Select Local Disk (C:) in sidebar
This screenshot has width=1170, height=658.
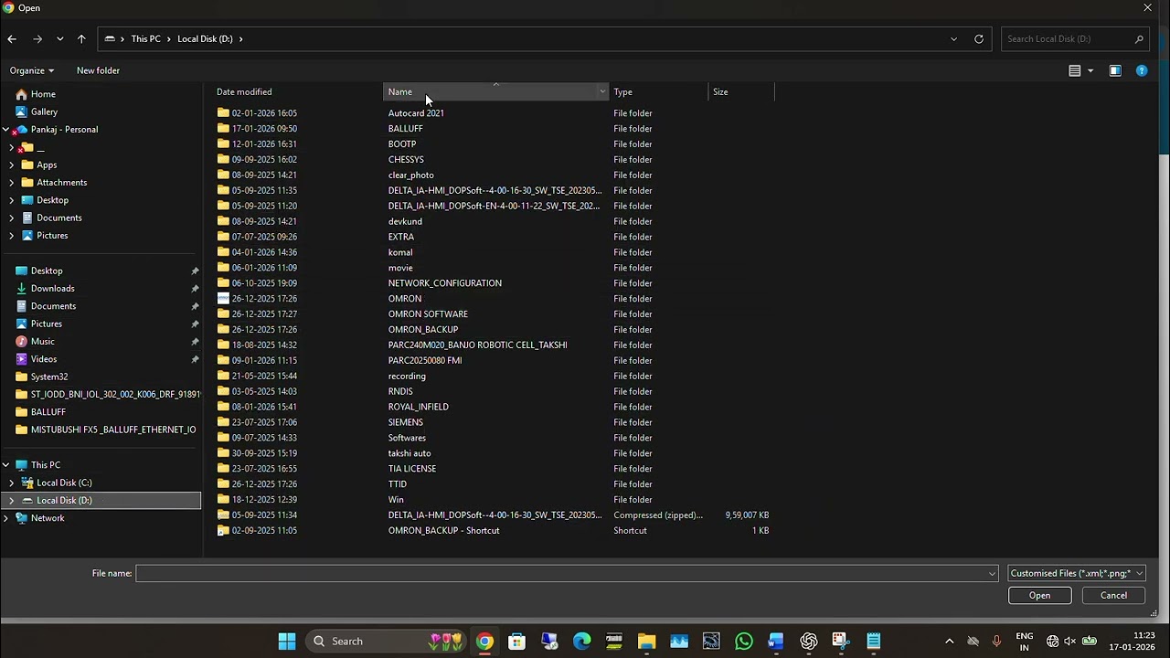pos(64,483)
